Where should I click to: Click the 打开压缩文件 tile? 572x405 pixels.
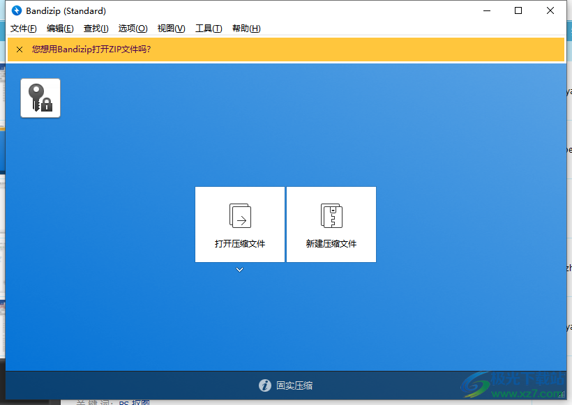(x=240, y=224)
